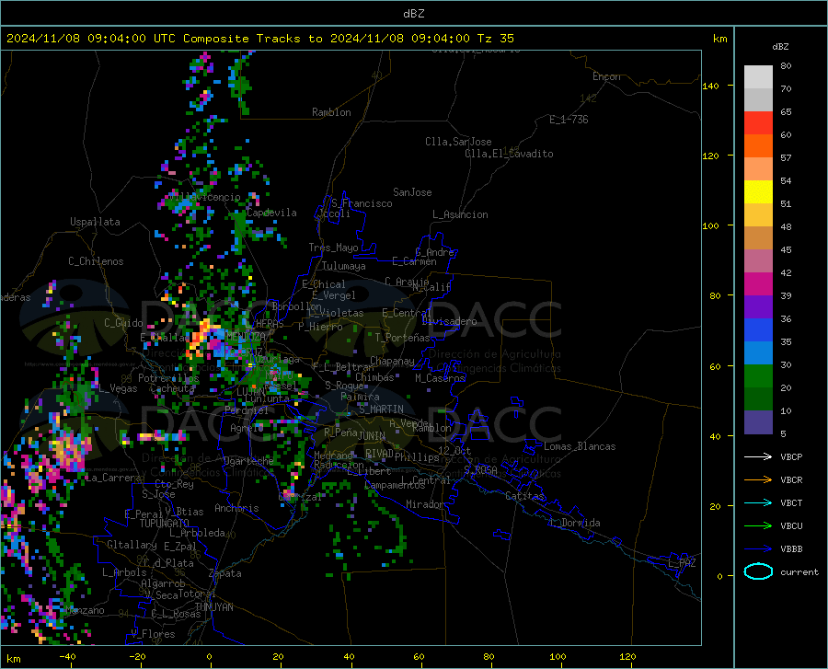828x669 pixels.
Task: Click the L_PAZ label
Action: pos(682,563)
